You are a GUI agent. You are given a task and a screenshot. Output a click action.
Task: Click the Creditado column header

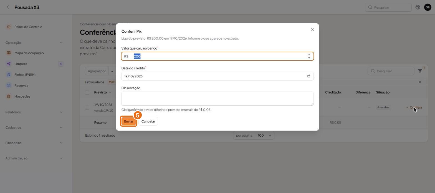pos(333,92)
